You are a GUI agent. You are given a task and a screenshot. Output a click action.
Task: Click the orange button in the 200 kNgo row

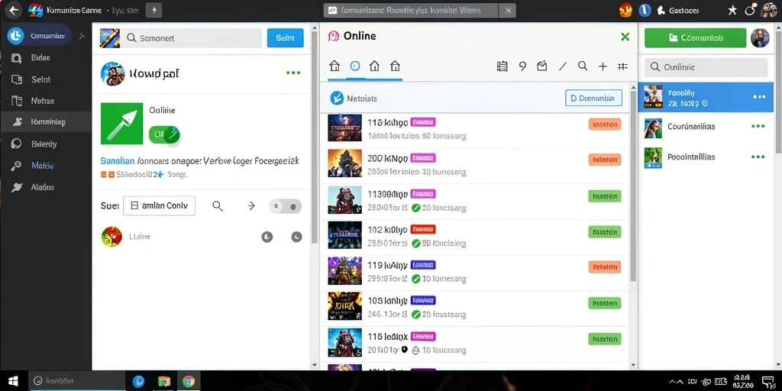tap(605, 160)
